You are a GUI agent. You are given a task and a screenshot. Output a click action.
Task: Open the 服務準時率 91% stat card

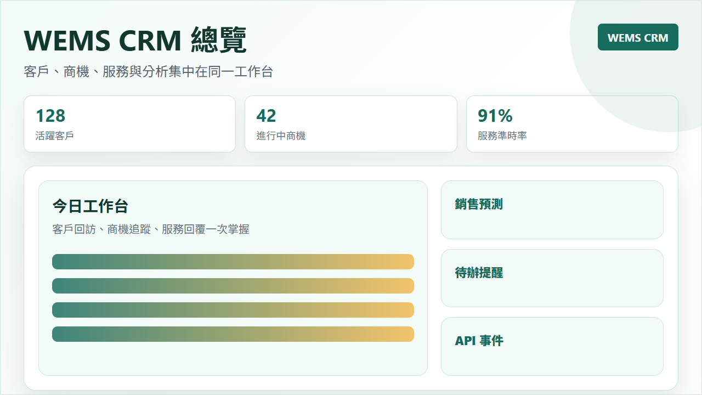(x=572, y=124)
